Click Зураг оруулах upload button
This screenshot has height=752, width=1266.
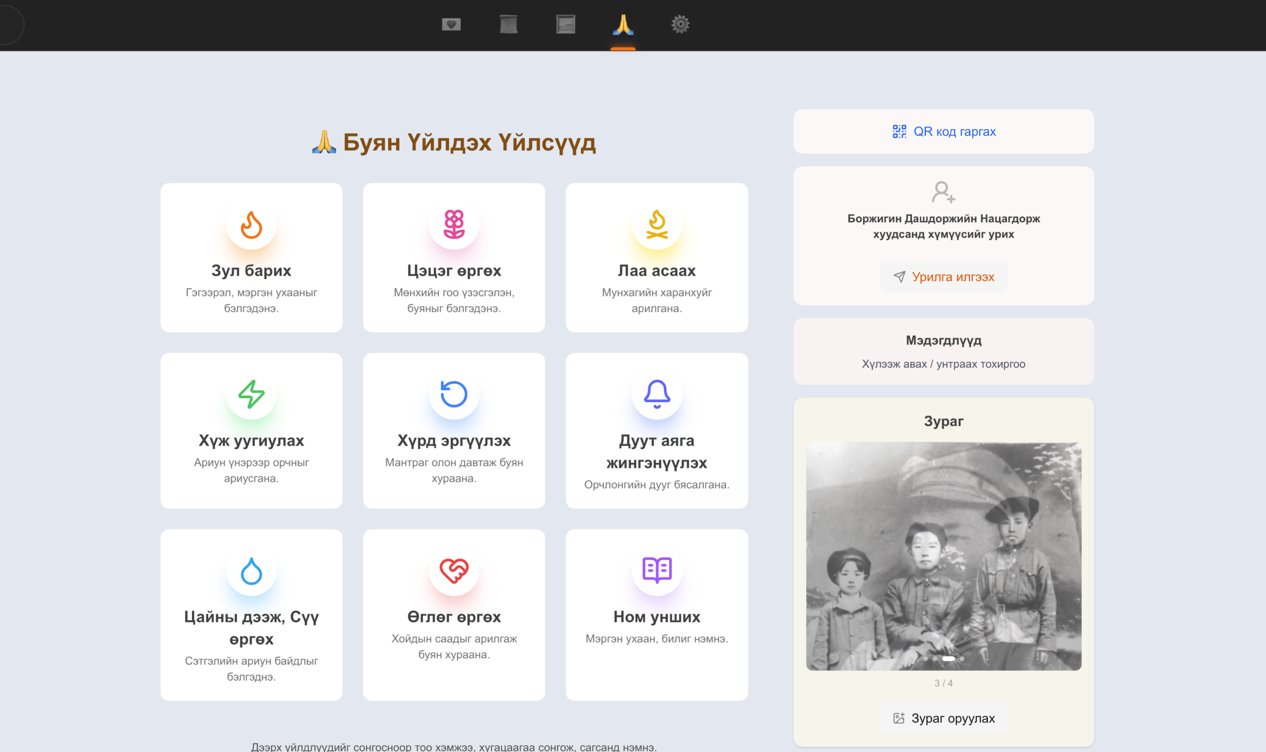click(x=944, y=718)
